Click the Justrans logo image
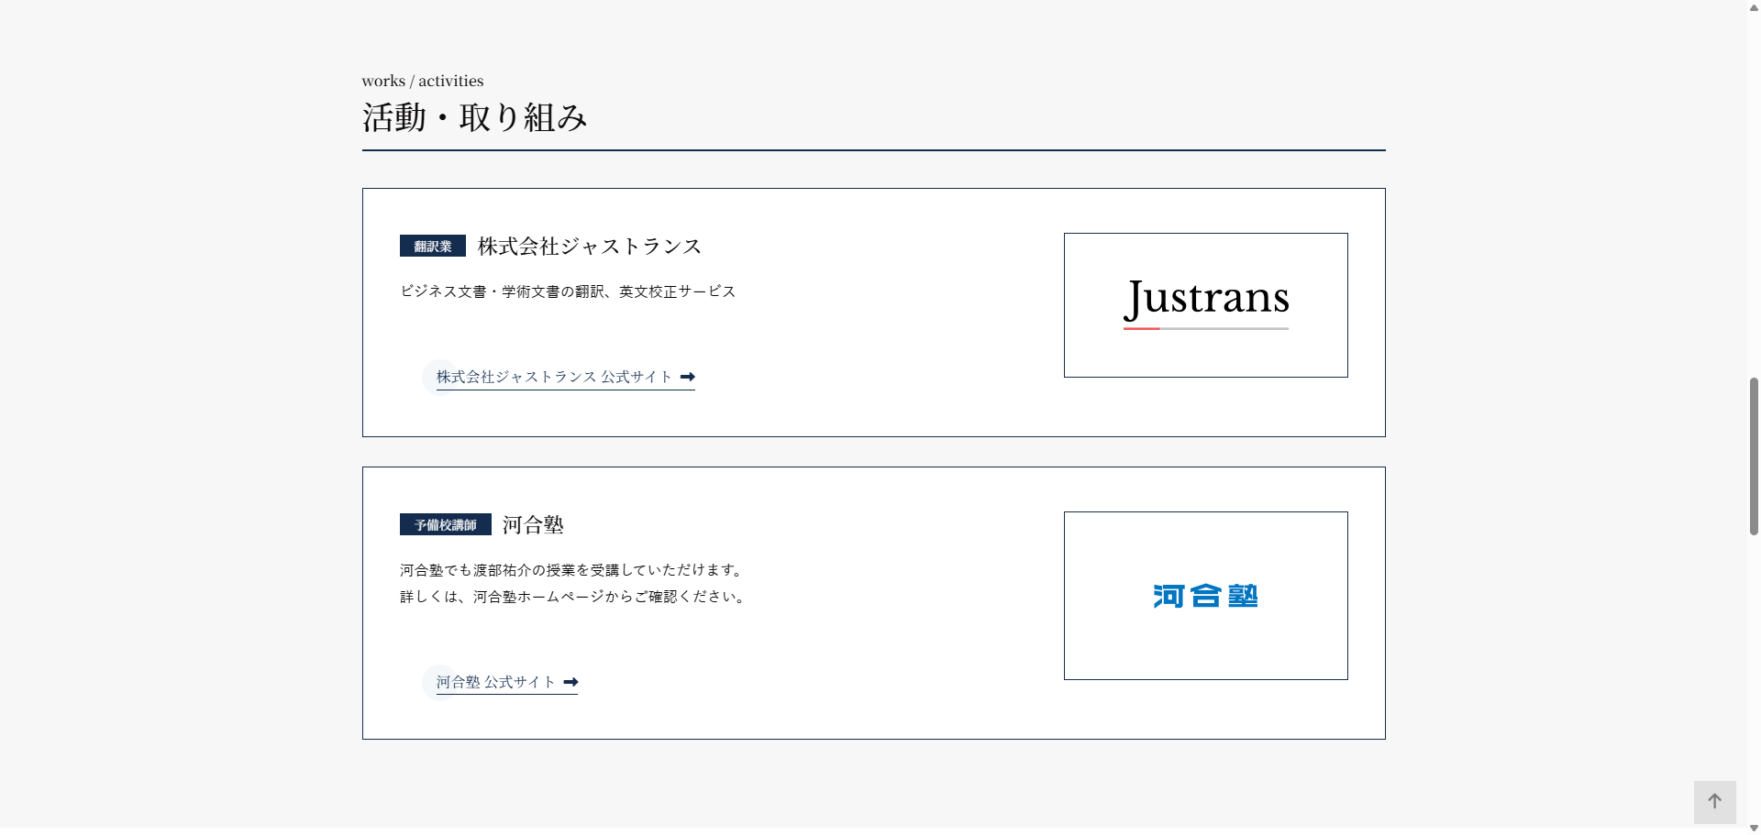This screenshot has width=1761, height=835. tap(1205, 305)
